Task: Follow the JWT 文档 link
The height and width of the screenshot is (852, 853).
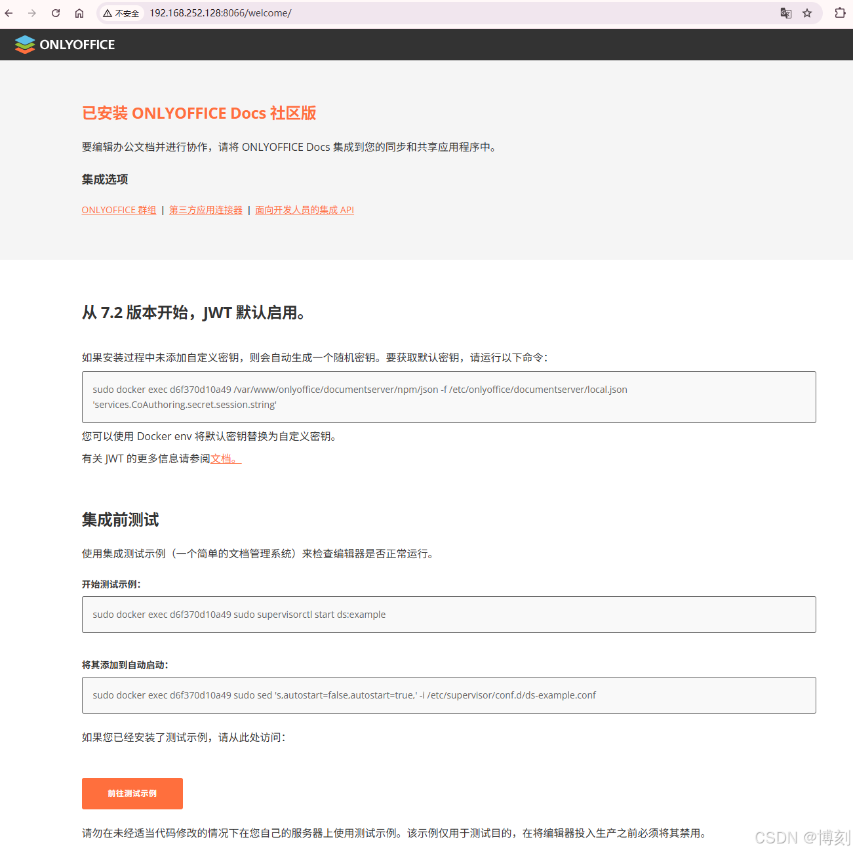Action: pos(226,458)
